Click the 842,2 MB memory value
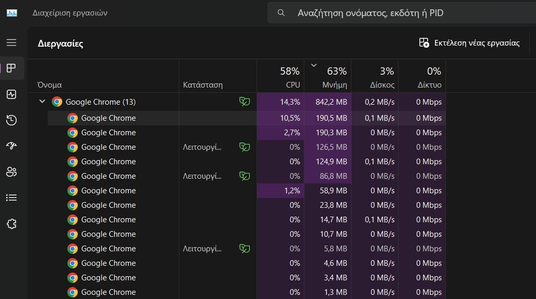 point(331,102)
